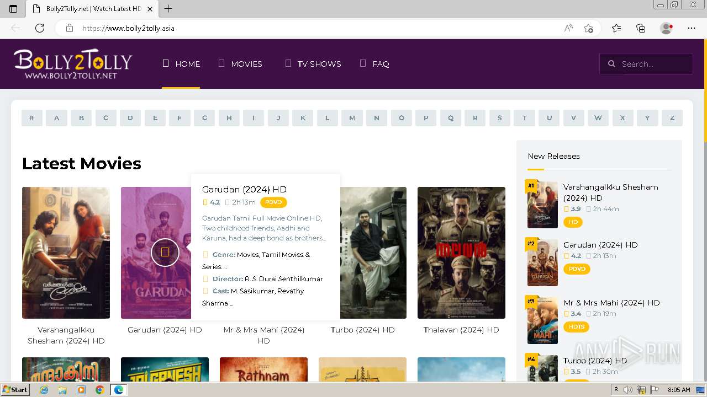
Task: Open media player from taskbar
Action: coord(81,390)
